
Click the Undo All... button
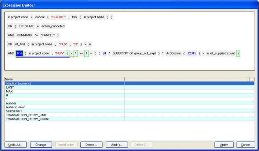pyautogui.click(x=16, y=145)
